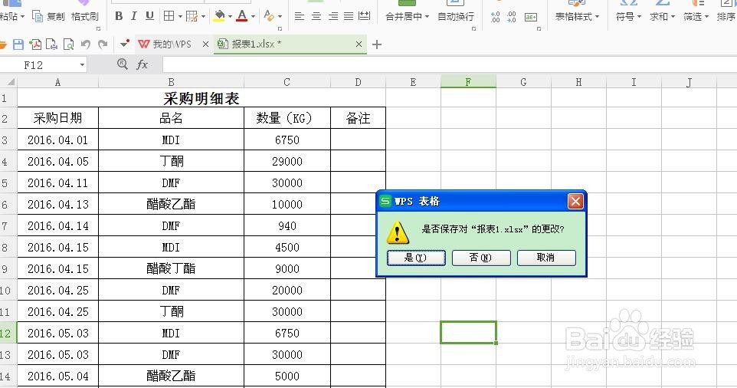Close the WPS 表格 dialog

(x=575, y=202)
